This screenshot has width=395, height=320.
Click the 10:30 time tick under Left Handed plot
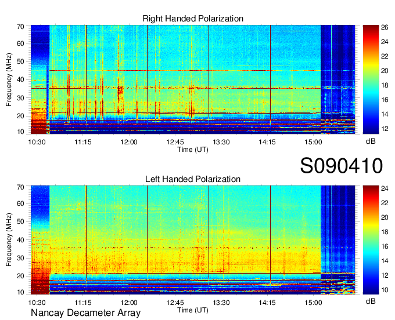point(37,303)
